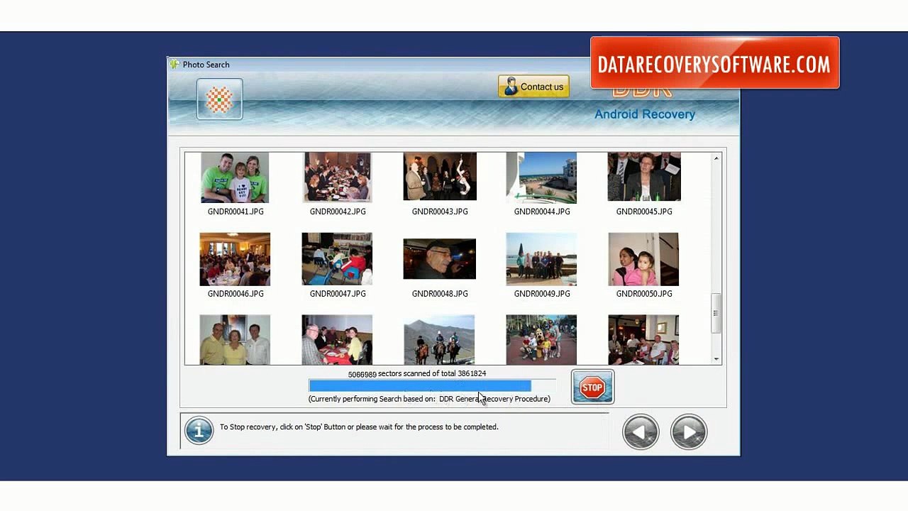The width and height of the screenshot is (908, 511).
Task: Click the Photo Search title bar icon
Action: 175,65
